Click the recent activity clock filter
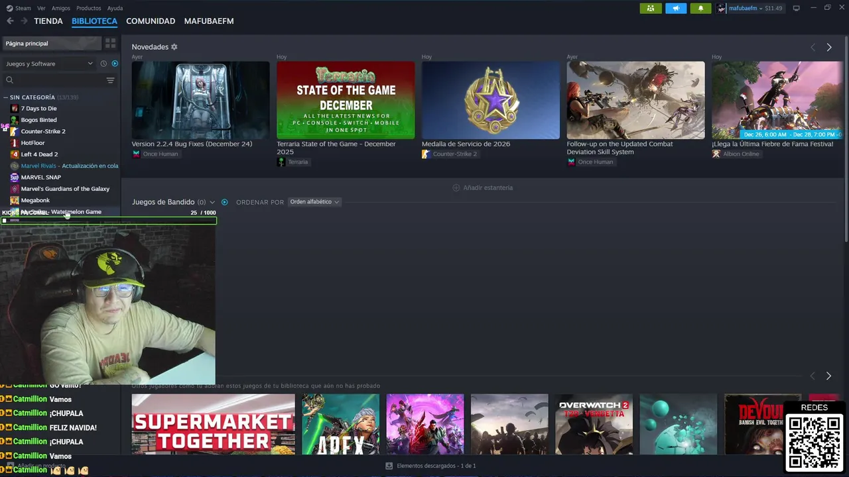This screenshot has width=849, height=477. pos(103,64)
